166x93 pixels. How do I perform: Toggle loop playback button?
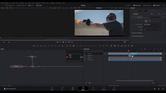pyautogui.click(x=72, y=42)
